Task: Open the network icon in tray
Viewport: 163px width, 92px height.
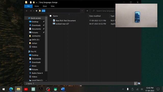Action: [138, 89]
